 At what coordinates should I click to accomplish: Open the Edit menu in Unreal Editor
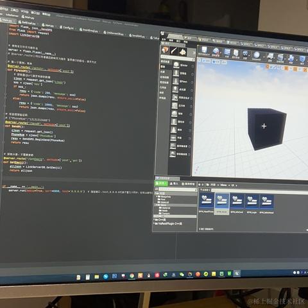pos(171,40)
